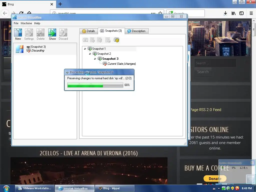The height and width of the screenshot is (192, 256).
Task: Click the Delete machine toolbar icon
Action: 40,34
